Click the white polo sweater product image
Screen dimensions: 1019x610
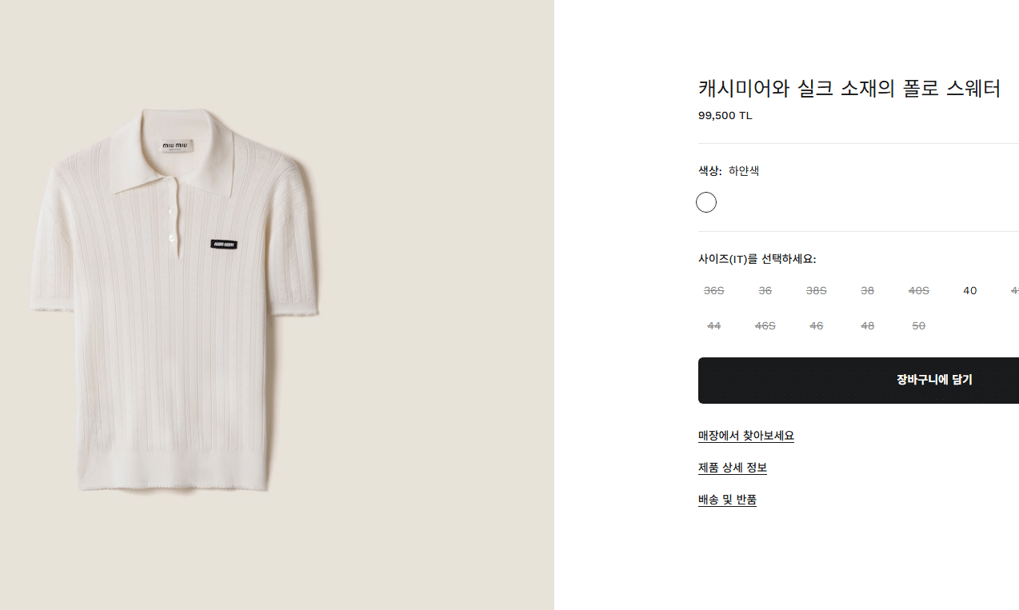pos(176,304)
